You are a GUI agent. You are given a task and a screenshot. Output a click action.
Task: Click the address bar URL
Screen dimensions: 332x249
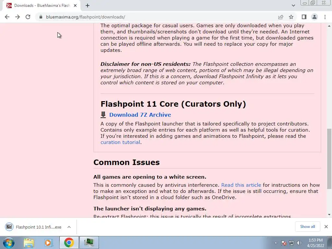[x=85, y=17]
